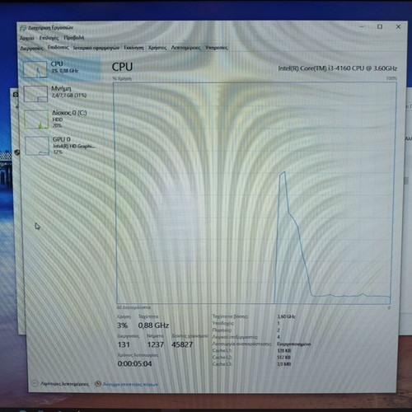Click the Λιγότερες λεπτομέρειες button text
This screenshot has width=412, height=412.
[64, 384]
